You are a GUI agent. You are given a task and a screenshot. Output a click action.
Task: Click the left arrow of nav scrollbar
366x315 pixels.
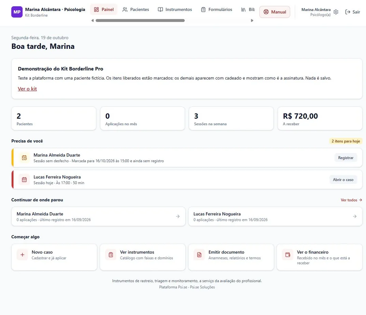point(92,20)
